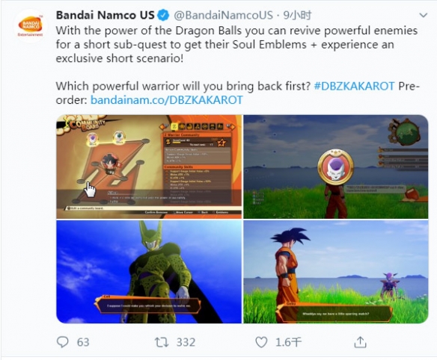Click the blue verified badge
Image resolution: width=437 pixels, height=360 pixels.
[x=164, y=15]
